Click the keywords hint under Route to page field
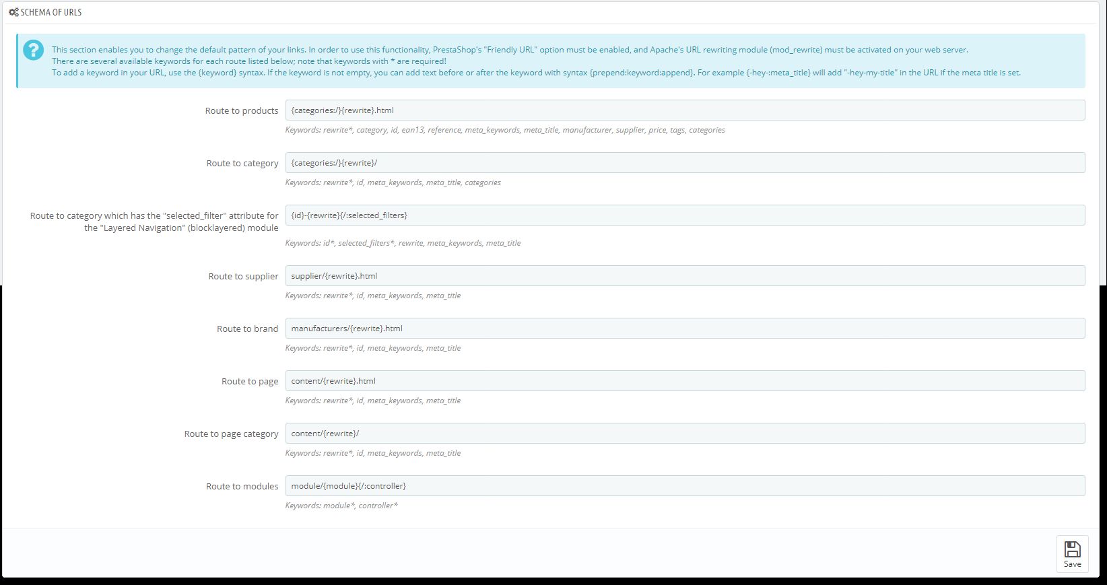The width and height of the screenshot is (1107, 585). coord(373,401)
